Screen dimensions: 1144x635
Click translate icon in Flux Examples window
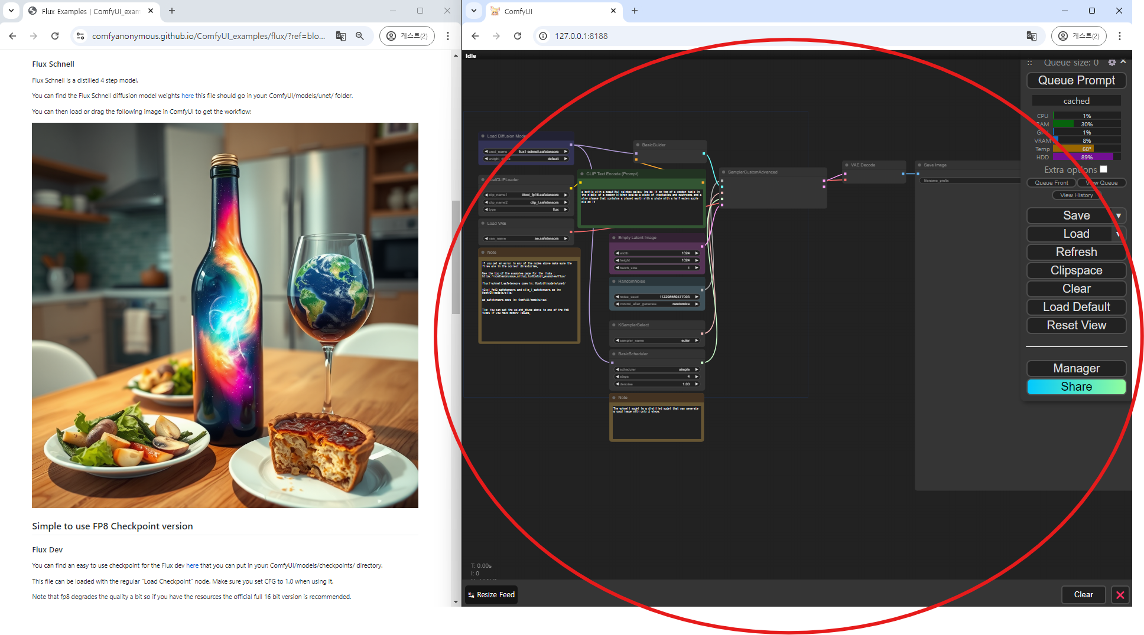click(341, 36)
